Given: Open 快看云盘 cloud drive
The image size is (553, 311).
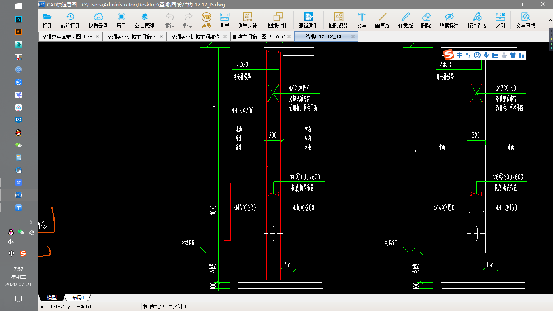Looking at the screenshot, I should [98, 20].
